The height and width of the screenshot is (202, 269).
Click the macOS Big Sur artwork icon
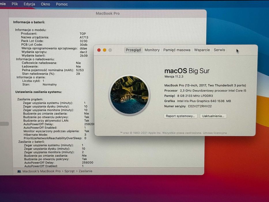(129, 95)
